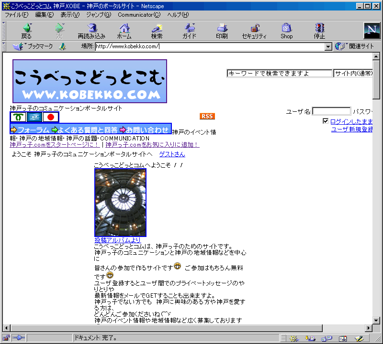383x344 pixels.
Task: Follow the お問い合わせ link
Action: click(x=144, y=129)
